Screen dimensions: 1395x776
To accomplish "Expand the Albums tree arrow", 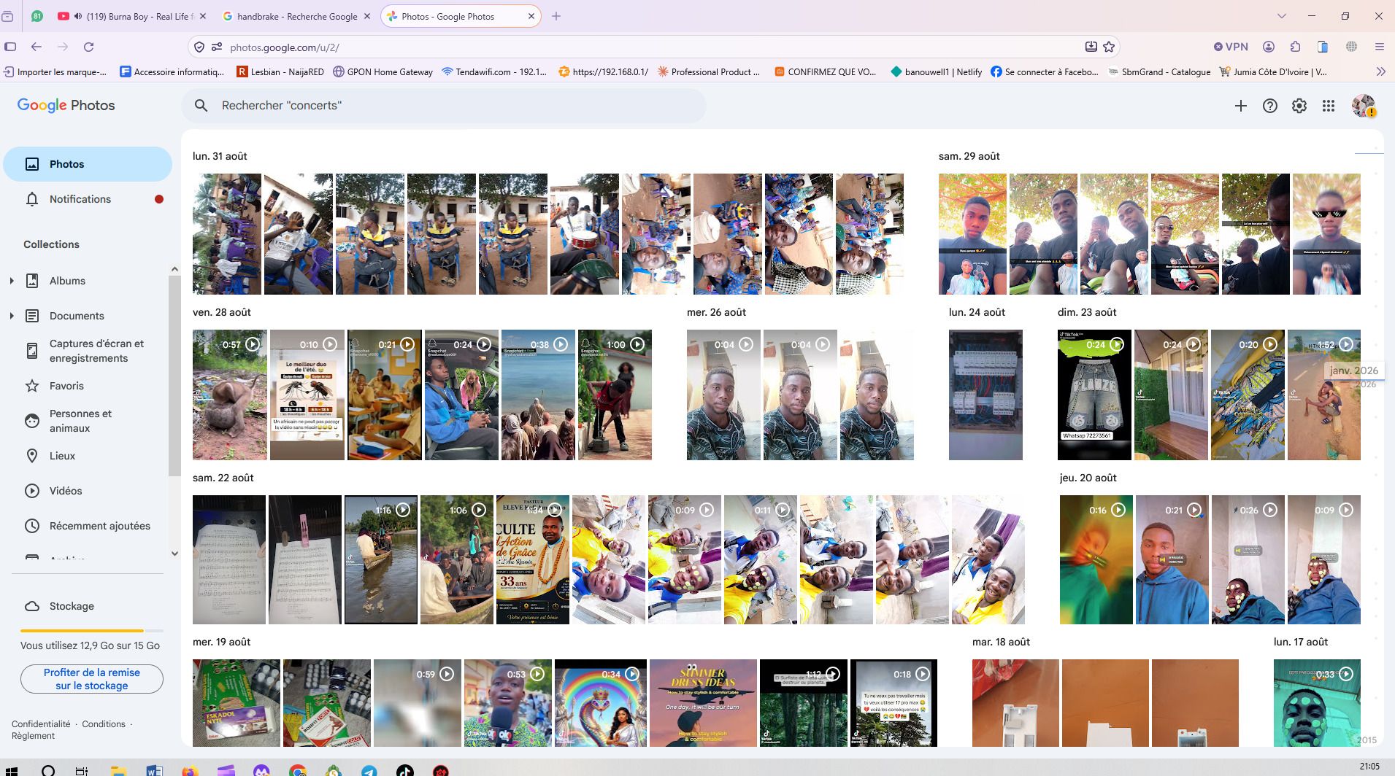I will click(x=11, y=281).
